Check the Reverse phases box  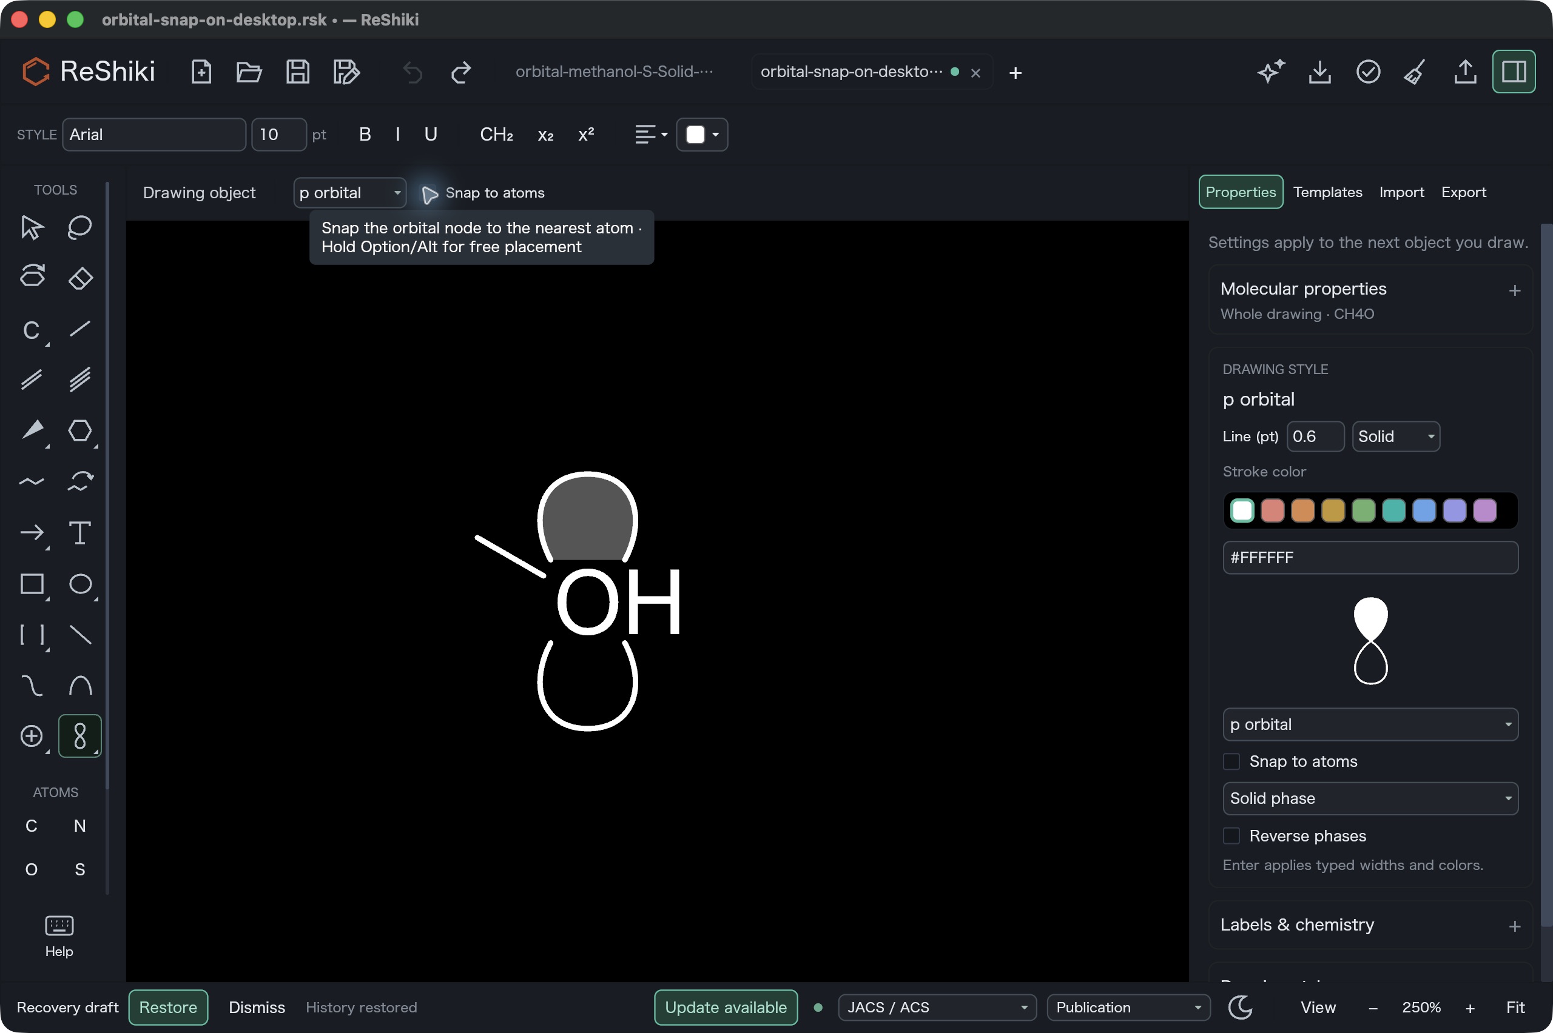[1231, 836]
